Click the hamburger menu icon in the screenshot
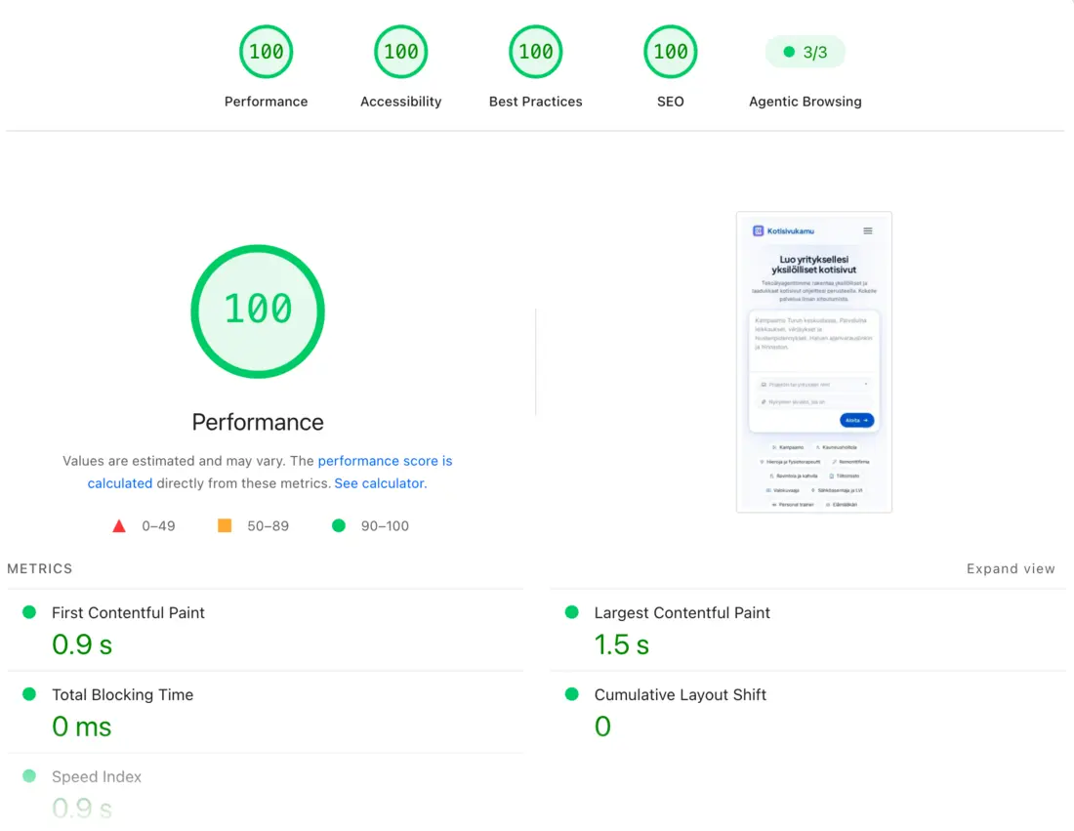Viewport: 1074px width, 831px height. [868, 230]
